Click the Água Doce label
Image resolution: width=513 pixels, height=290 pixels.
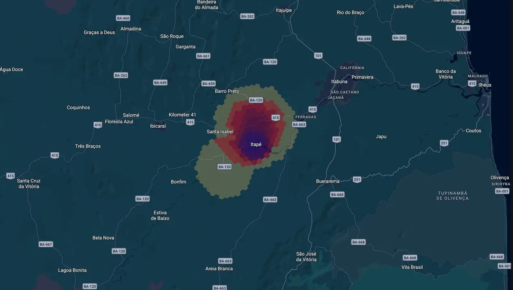11,69
